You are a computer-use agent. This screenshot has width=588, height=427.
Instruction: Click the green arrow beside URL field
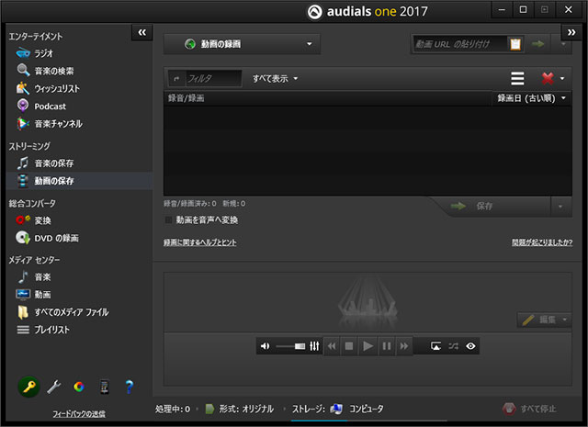point(538,44)
